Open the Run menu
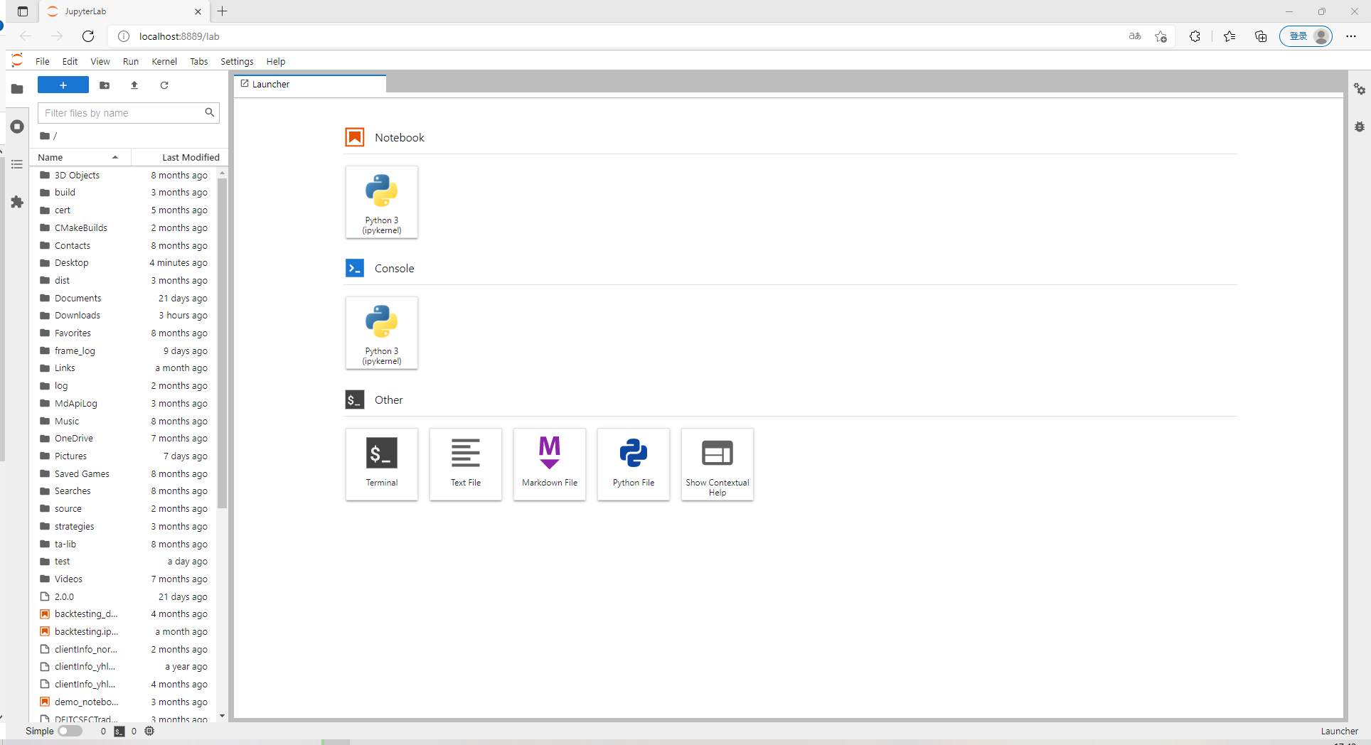1371x745 pixels. click(x=131, y=61)
